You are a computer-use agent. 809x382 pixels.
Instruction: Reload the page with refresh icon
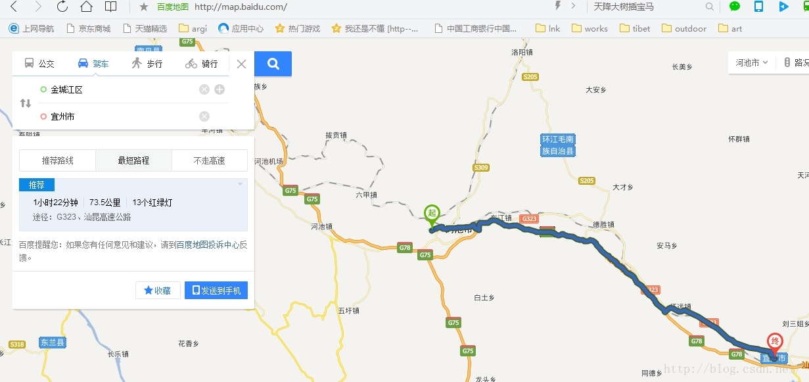[62, 7]
